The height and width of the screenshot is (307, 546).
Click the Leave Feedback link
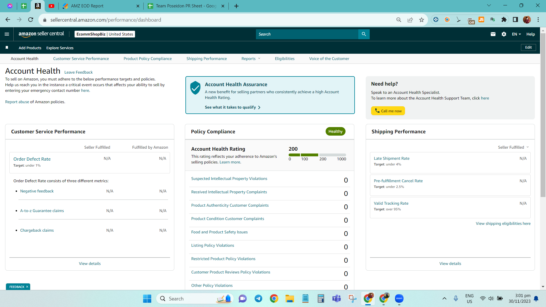tap(78, 72)
